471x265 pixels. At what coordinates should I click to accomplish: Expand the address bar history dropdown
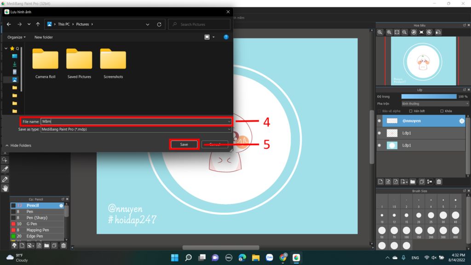148,24
